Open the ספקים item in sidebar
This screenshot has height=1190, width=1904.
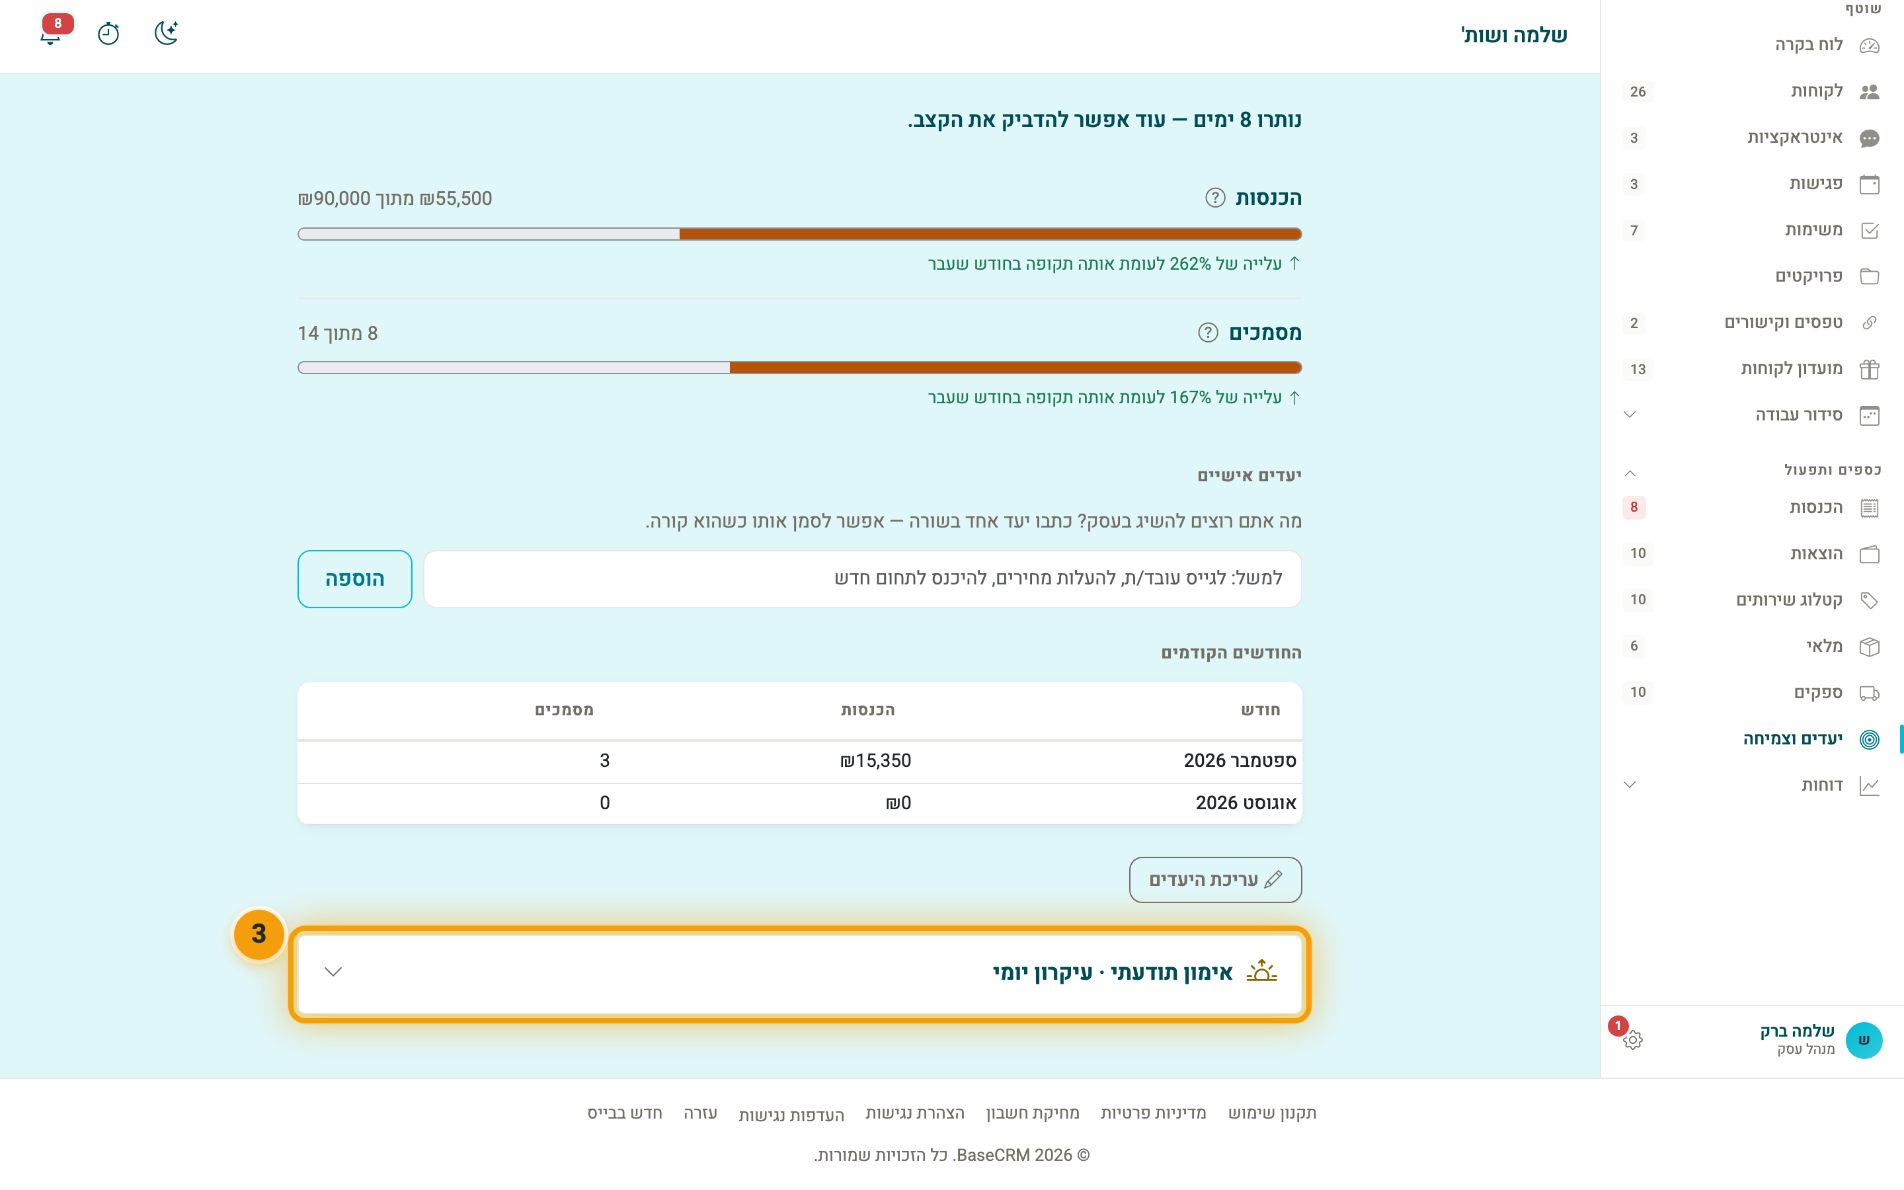coord(1751,693)
